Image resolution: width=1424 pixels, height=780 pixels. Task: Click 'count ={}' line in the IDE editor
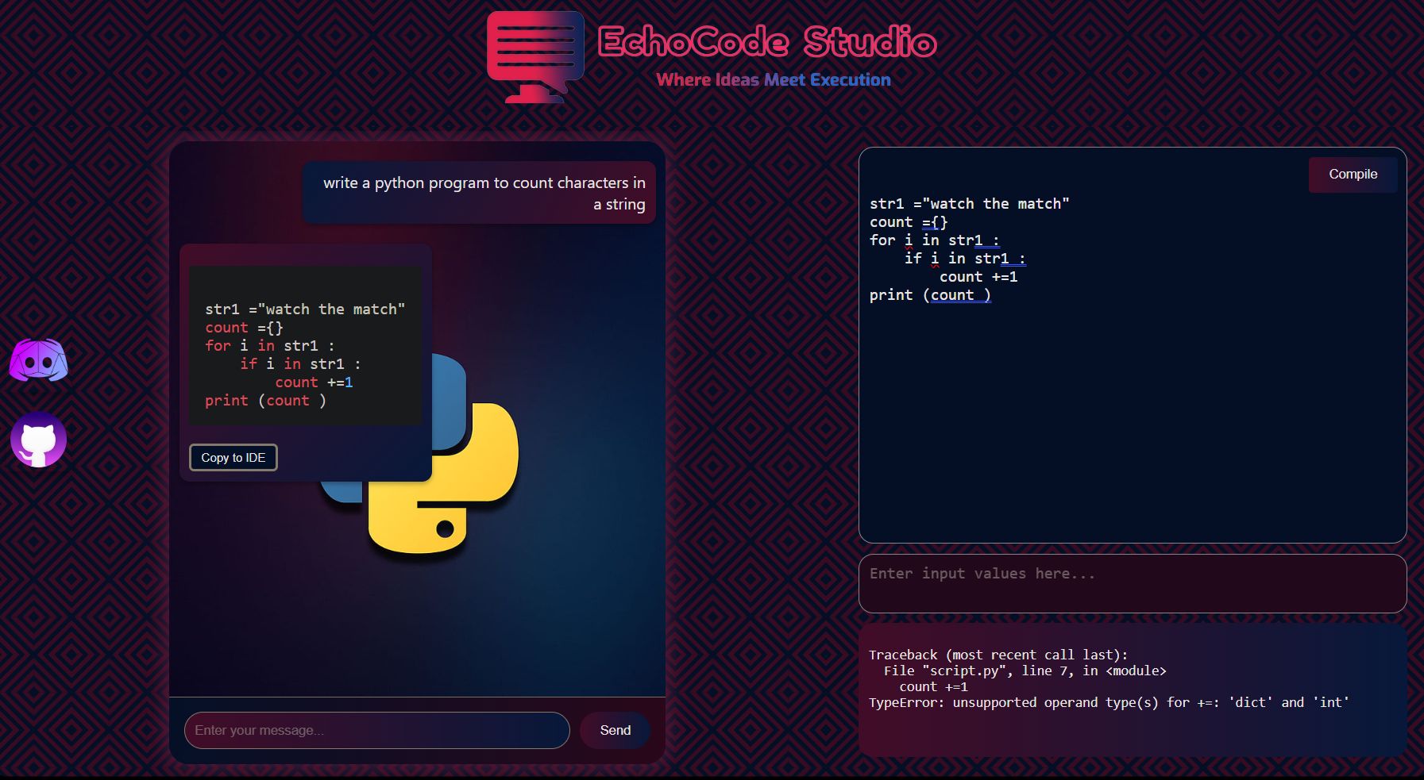(x=909, y=222)
